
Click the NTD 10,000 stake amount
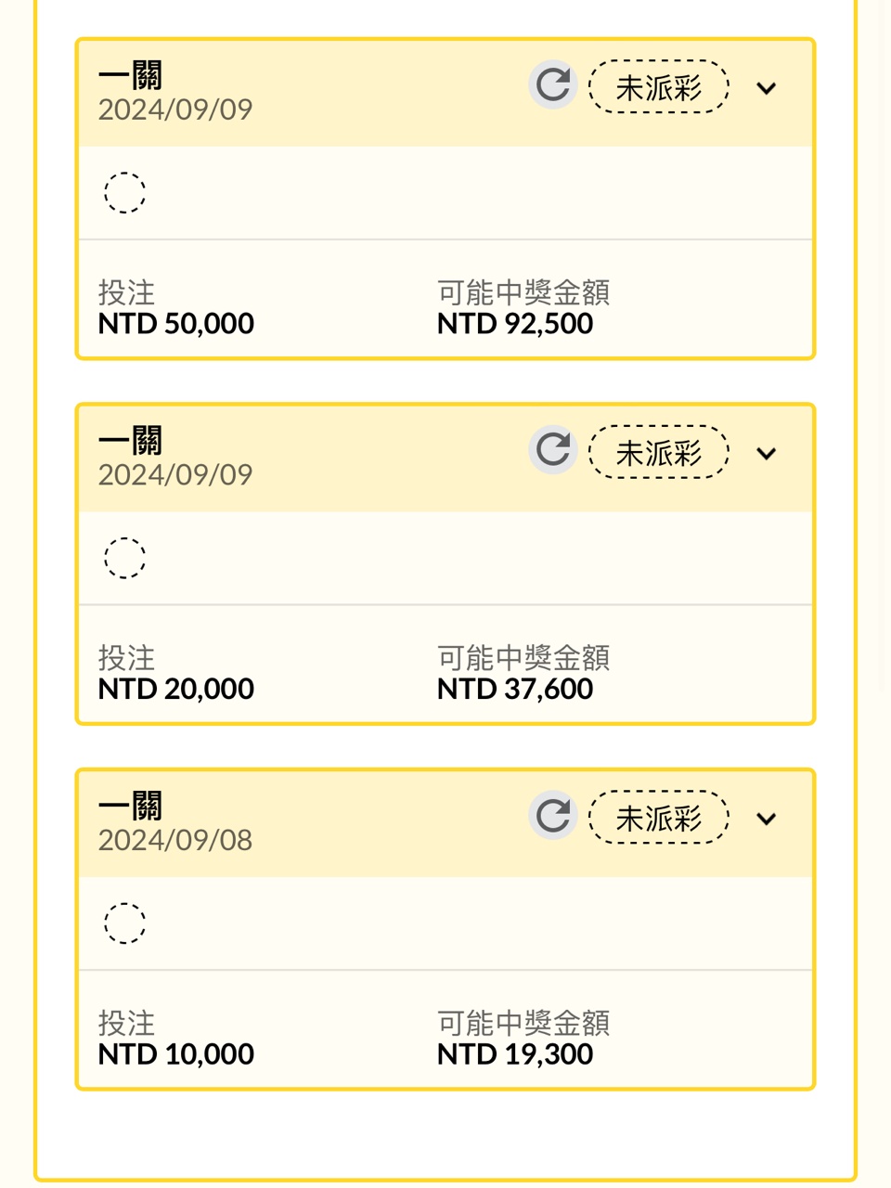176,1054
